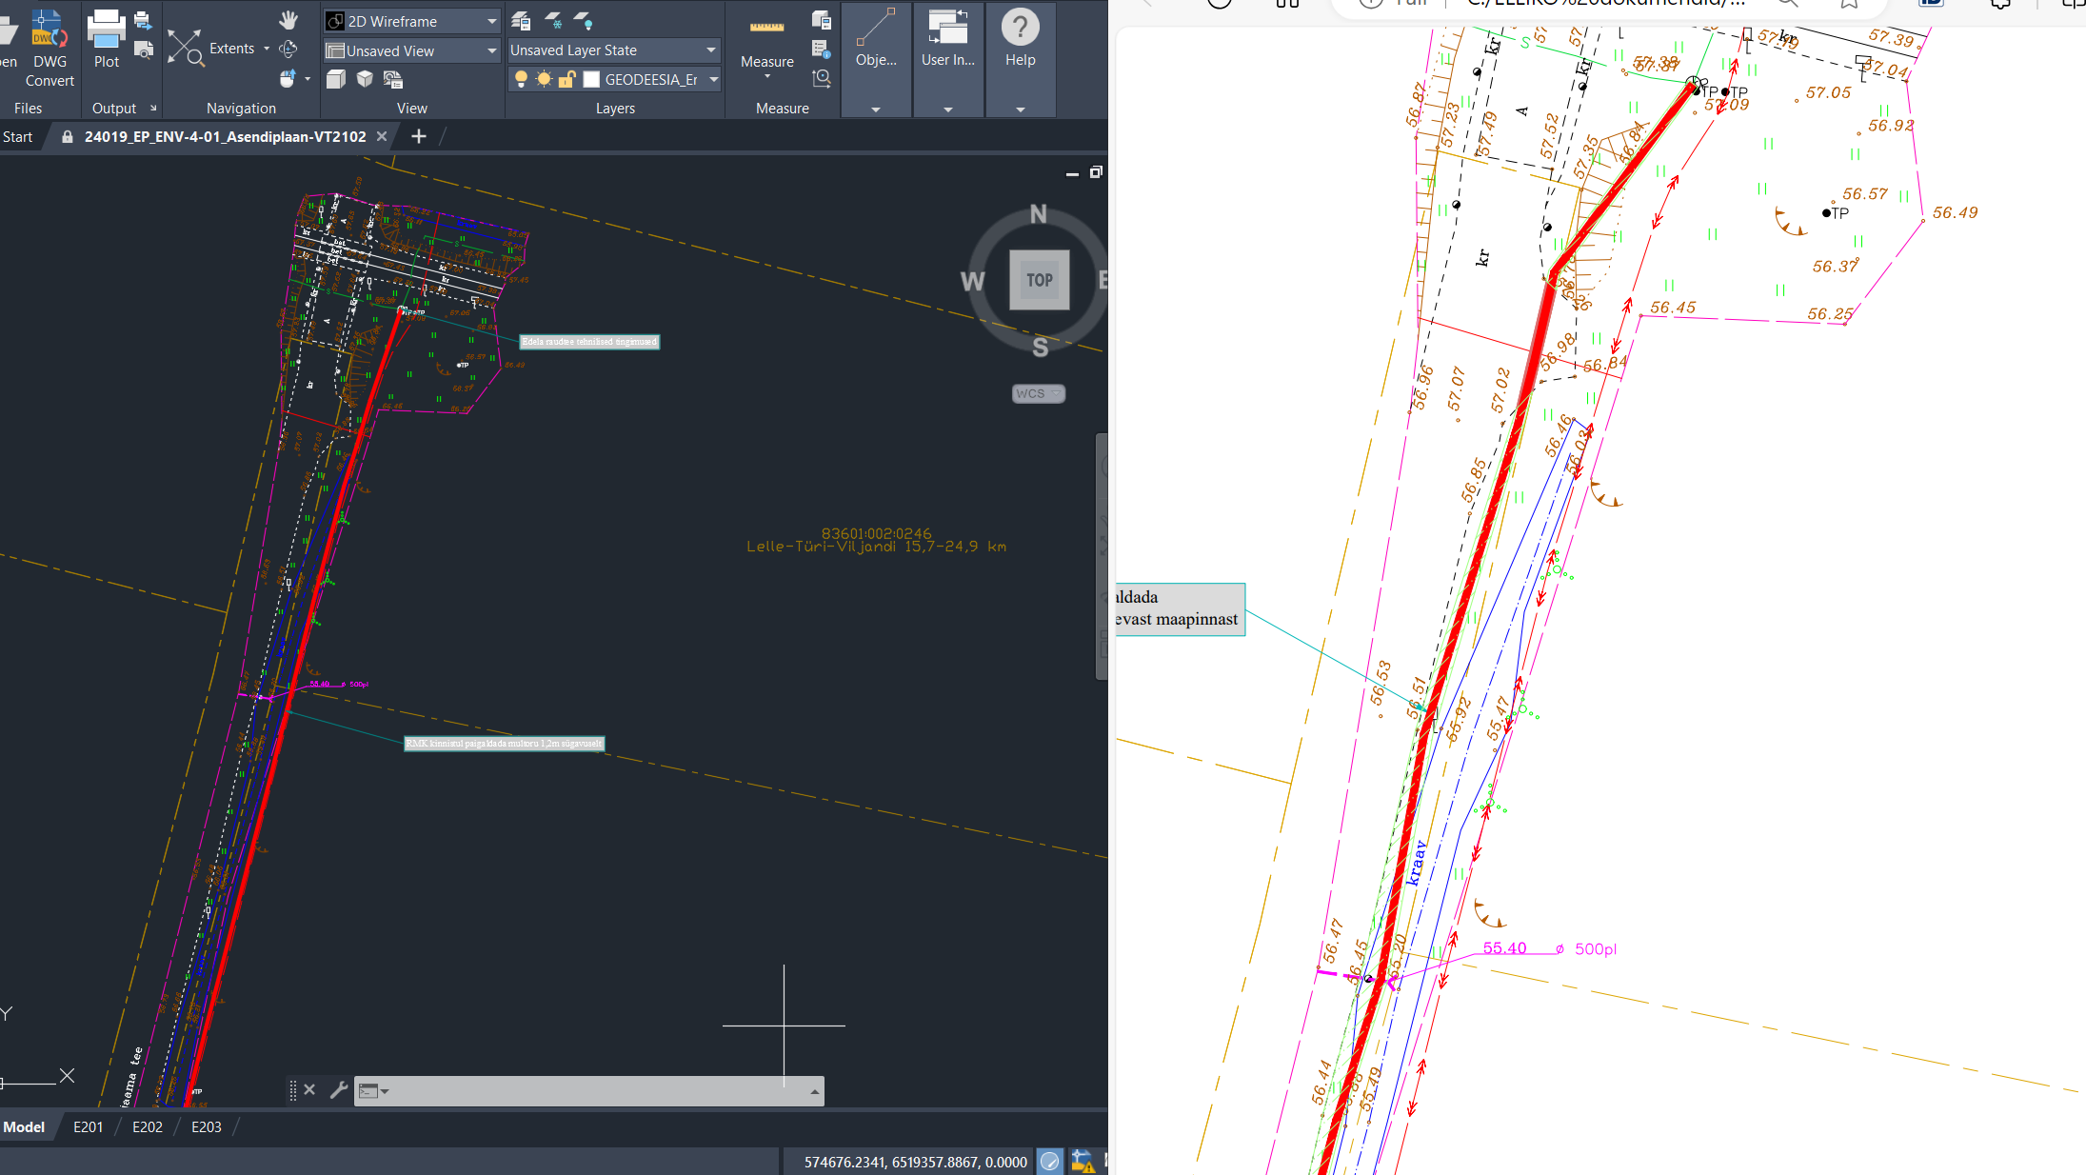Screen dimensions: 2086x1175
Task: Expand the command line history arrow
Action: (x=815, y=1091)
